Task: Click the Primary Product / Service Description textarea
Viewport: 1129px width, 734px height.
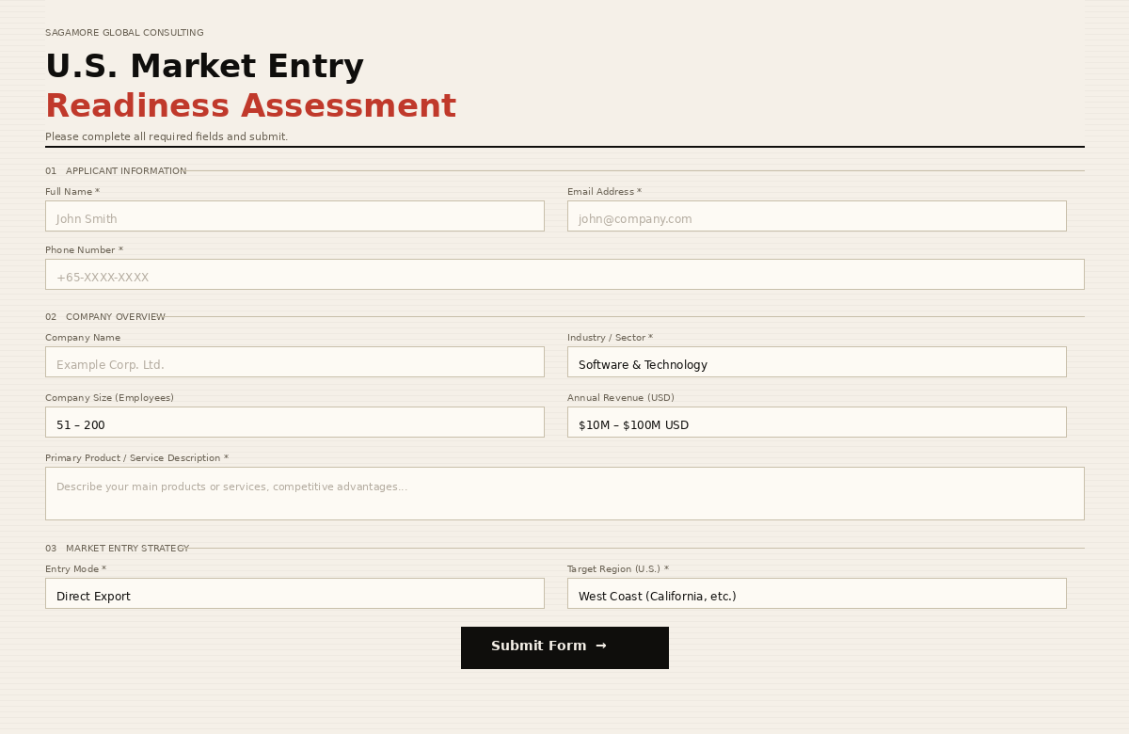Action: coord(564,493)
